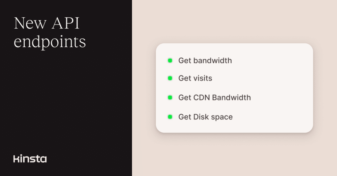Screen dimensions: 337x176
Task: Click the word "endpoints" in the heading
Action: 50,42
